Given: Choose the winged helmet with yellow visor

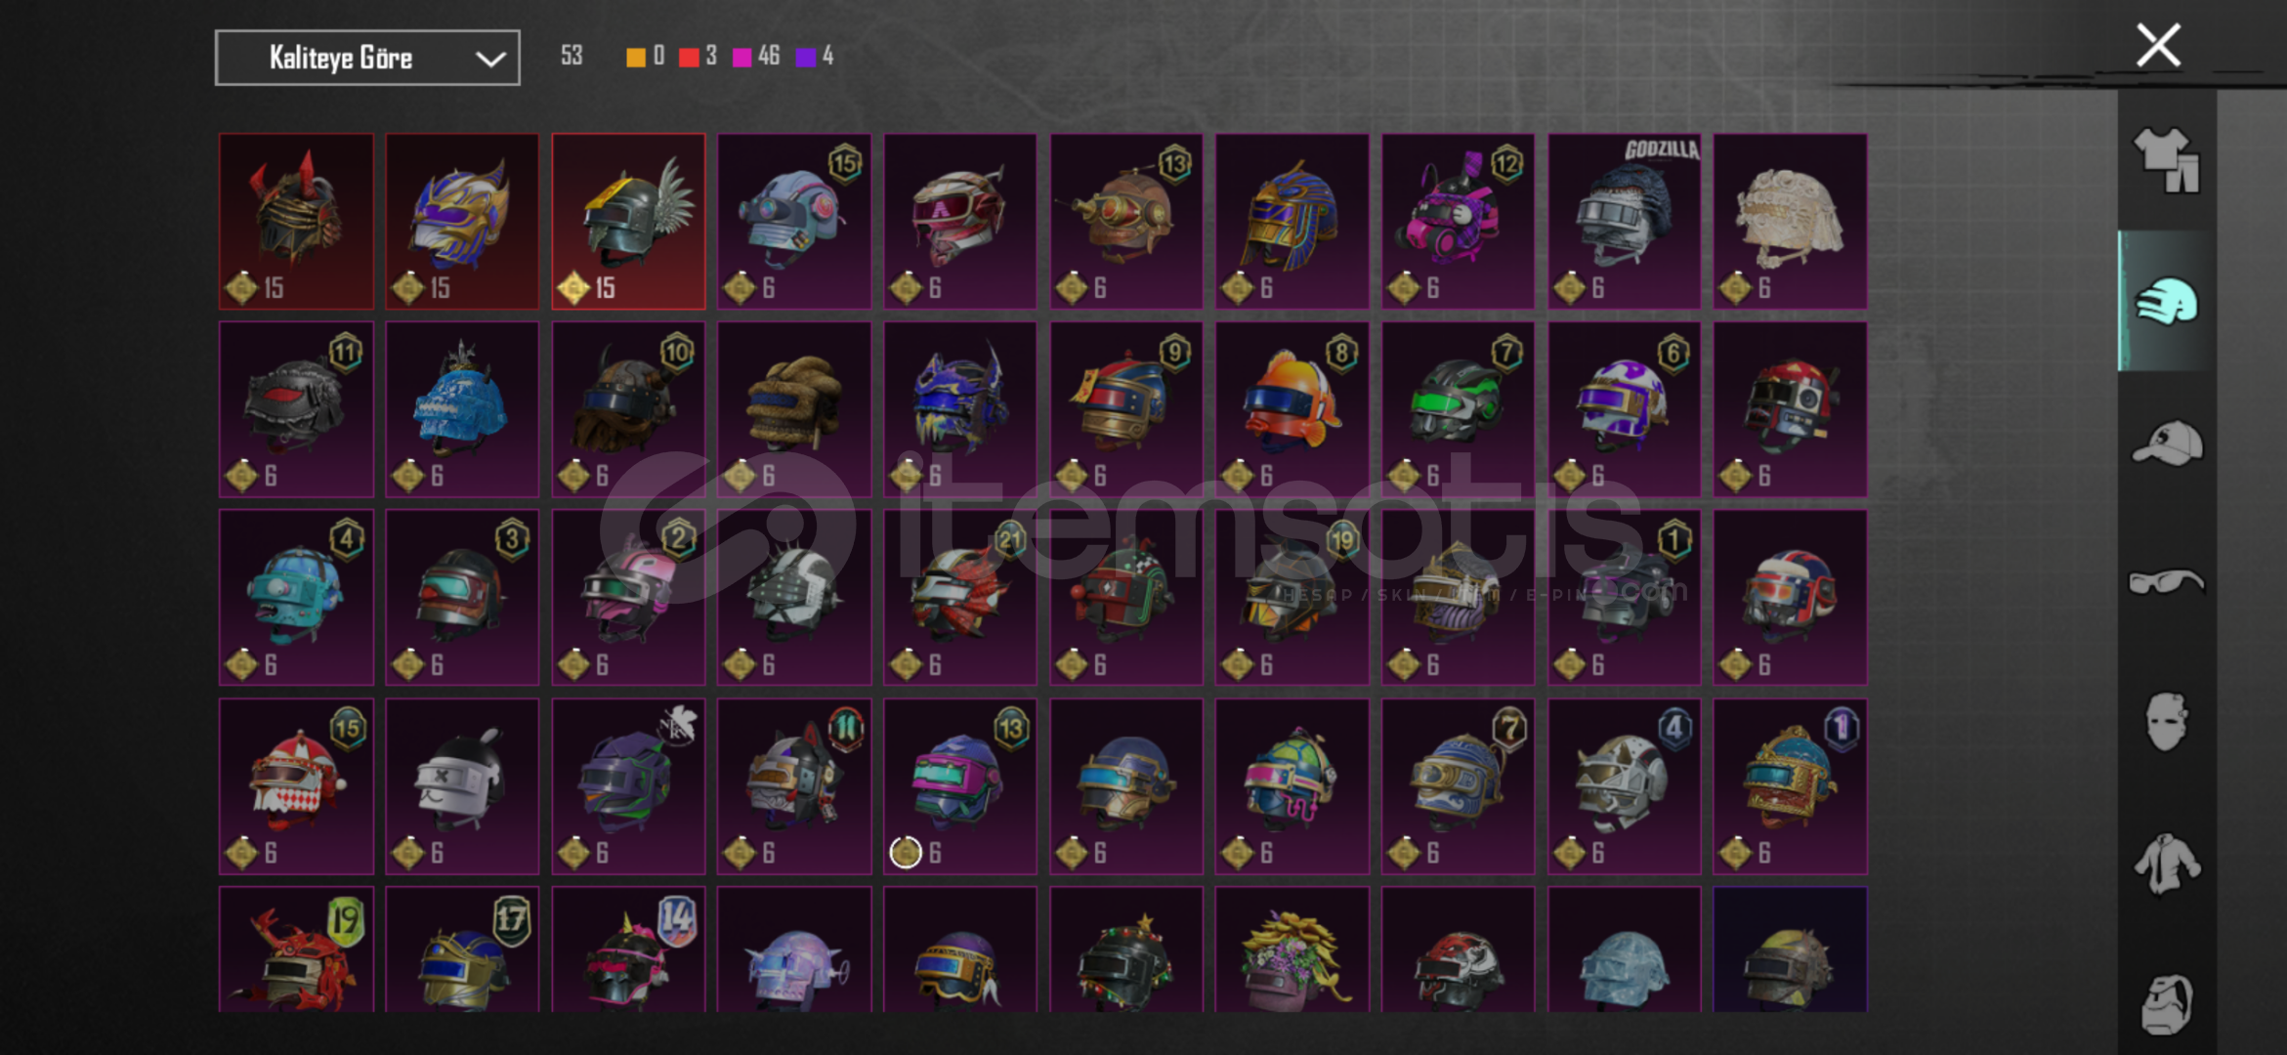Looking at the screenshot, I should coord(628,222).
